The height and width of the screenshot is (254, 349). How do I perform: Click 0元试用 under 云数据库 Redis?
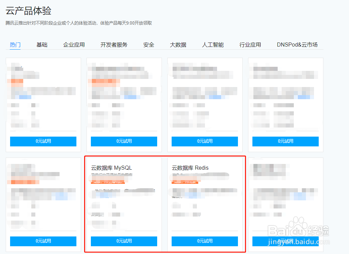click(x=205, y=241)
